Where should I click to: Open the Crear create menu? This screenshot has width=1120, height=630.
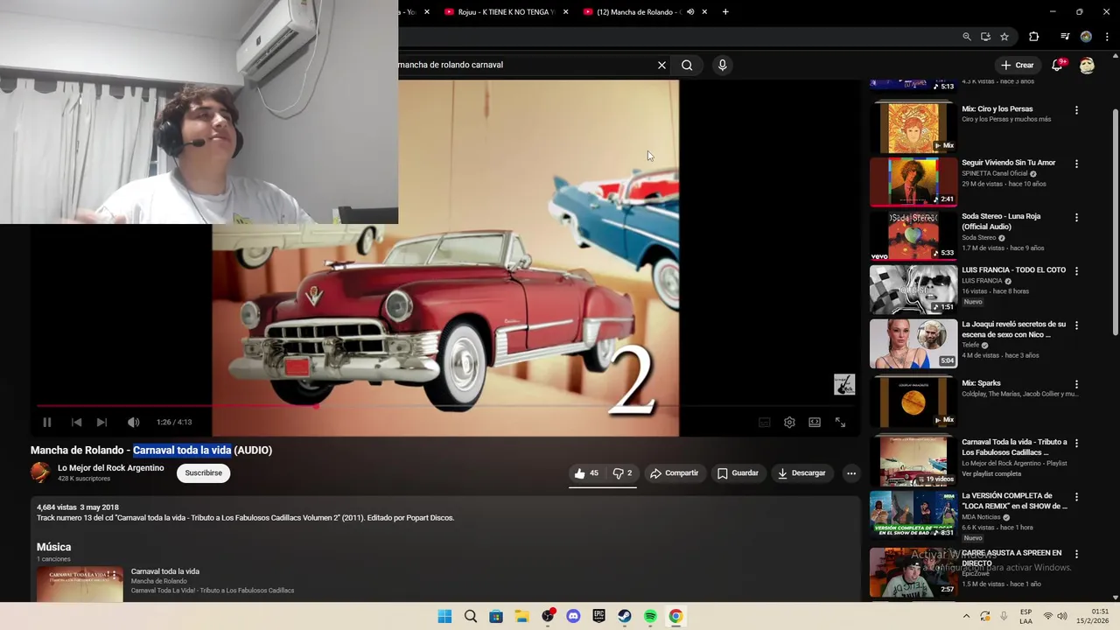click(1018, 65)
